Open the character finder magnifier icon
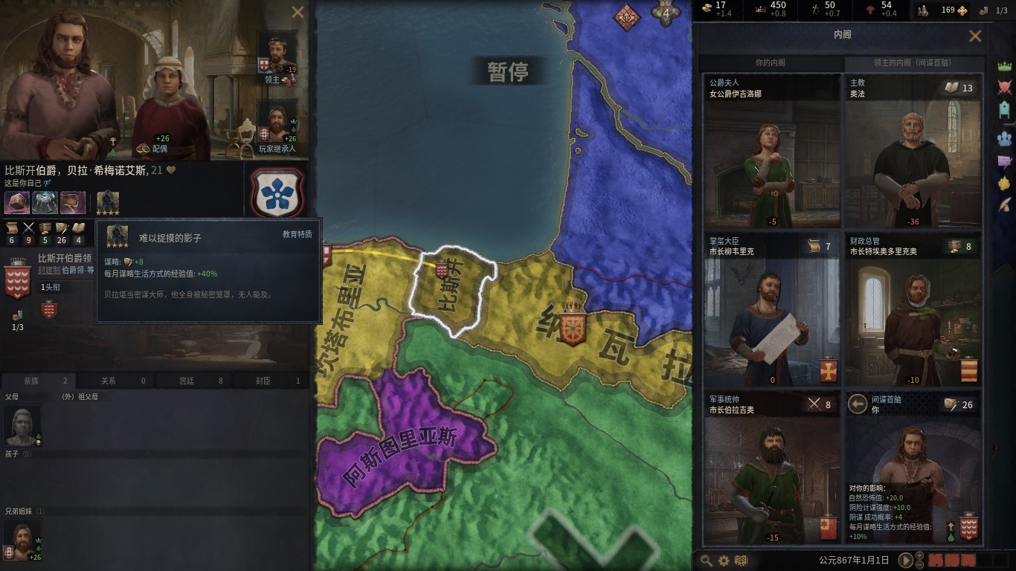 pos(706,561)
